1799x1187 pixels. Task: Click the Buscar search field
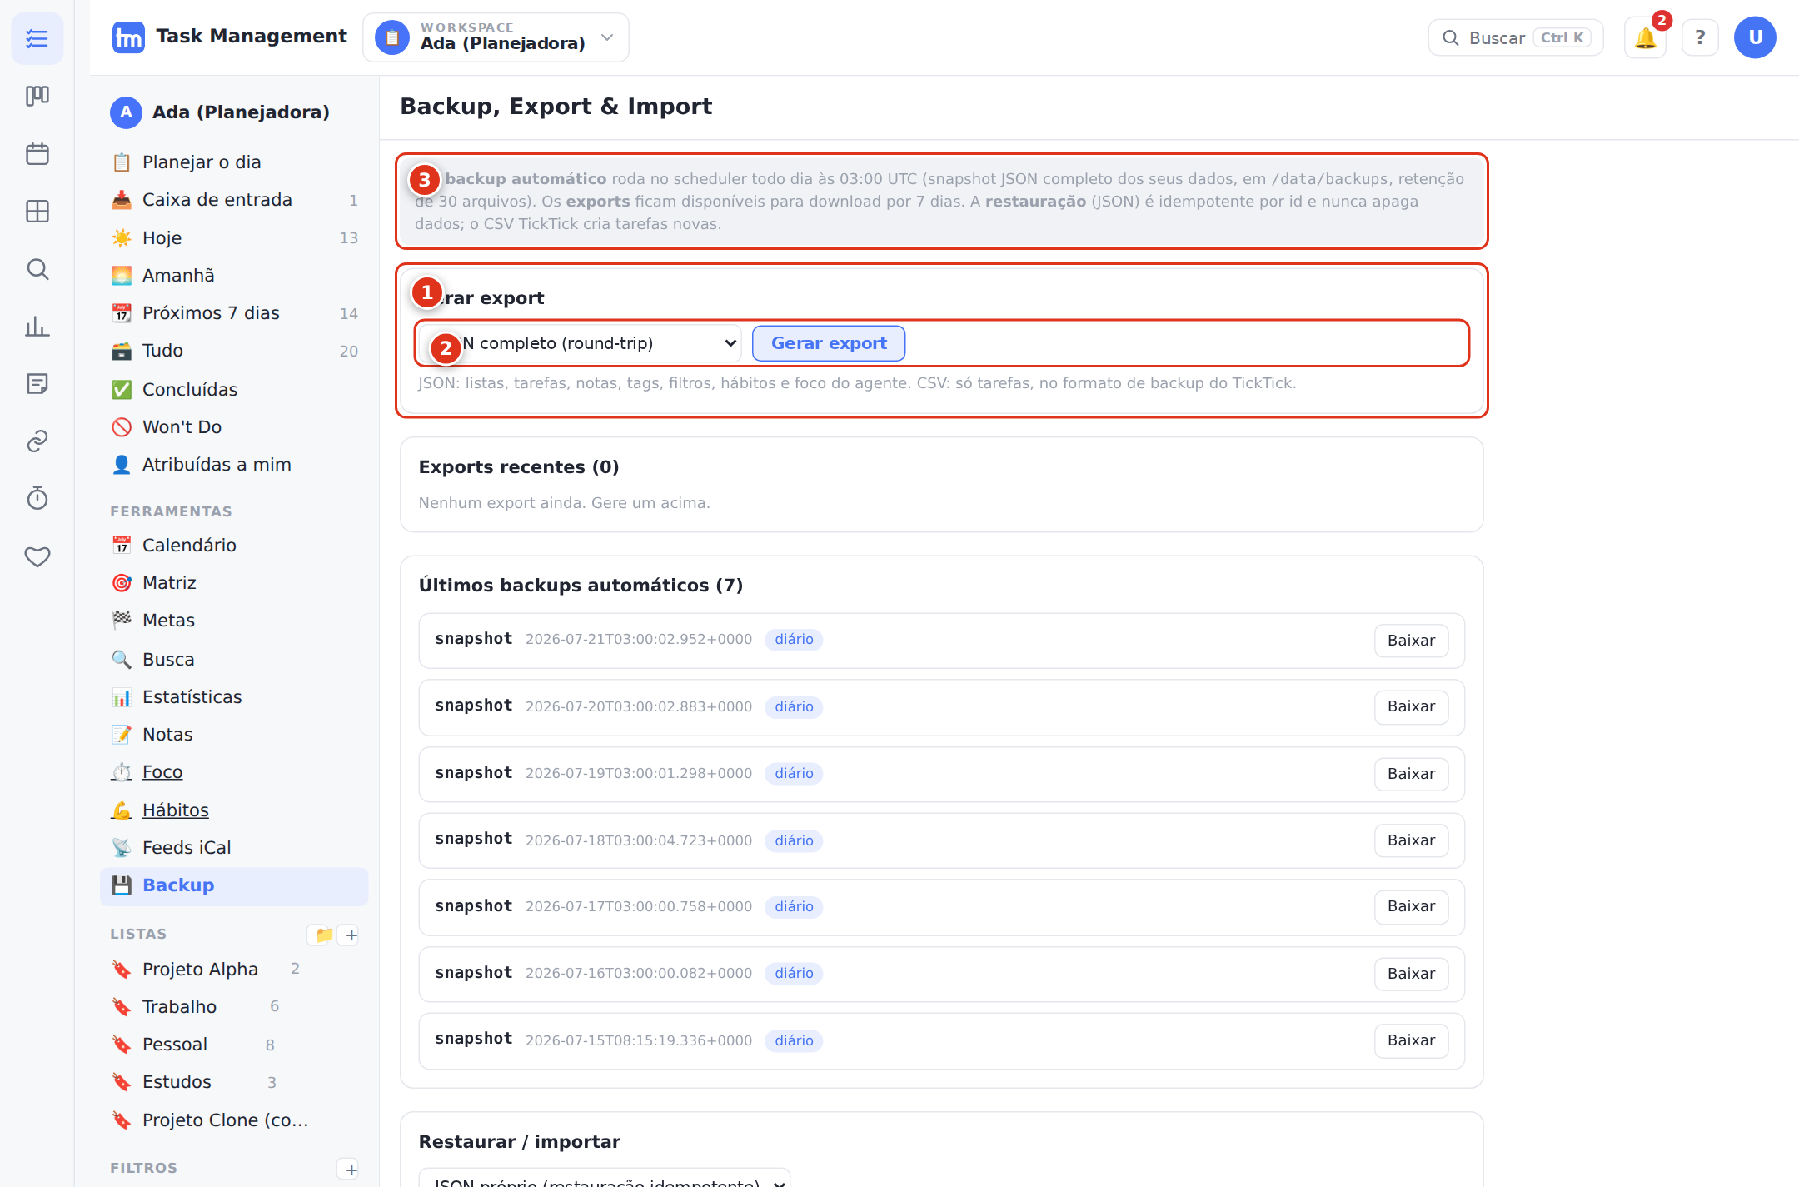point(1516,37)
